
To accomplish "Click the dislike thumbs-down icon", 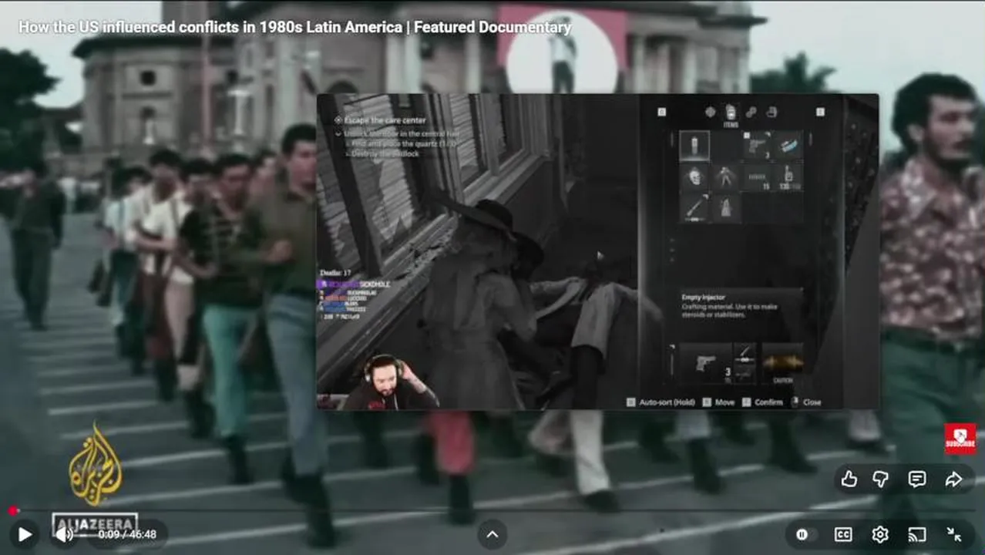I will 881,479.
